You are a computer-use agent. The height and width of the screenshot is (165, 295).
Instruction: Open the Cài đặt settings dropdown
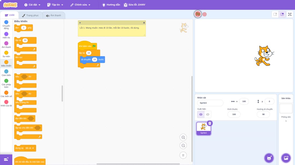coord(32,5)
